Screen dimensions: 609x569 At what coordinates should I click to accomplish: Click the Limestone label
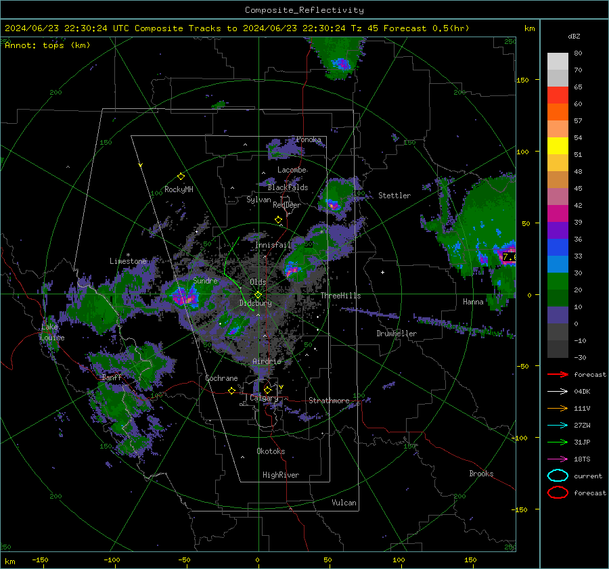(128, 261)
